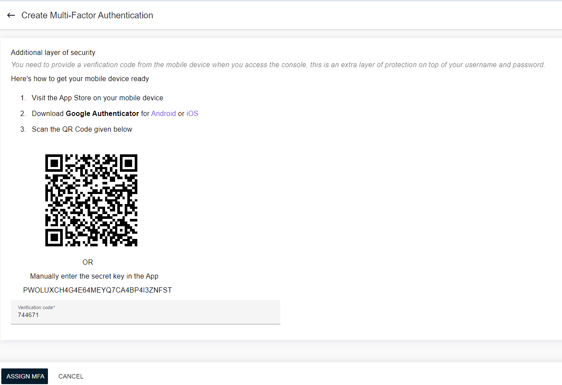Click 'Scan the QR Code given below' step
The width and height of the screenshot is (562, 385).
[x=82, y=129]
